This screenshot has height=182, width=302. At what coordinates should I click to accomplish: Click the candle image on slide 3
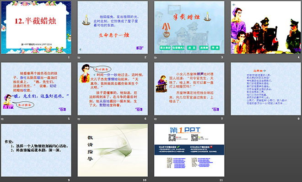[x=207, y=17]
